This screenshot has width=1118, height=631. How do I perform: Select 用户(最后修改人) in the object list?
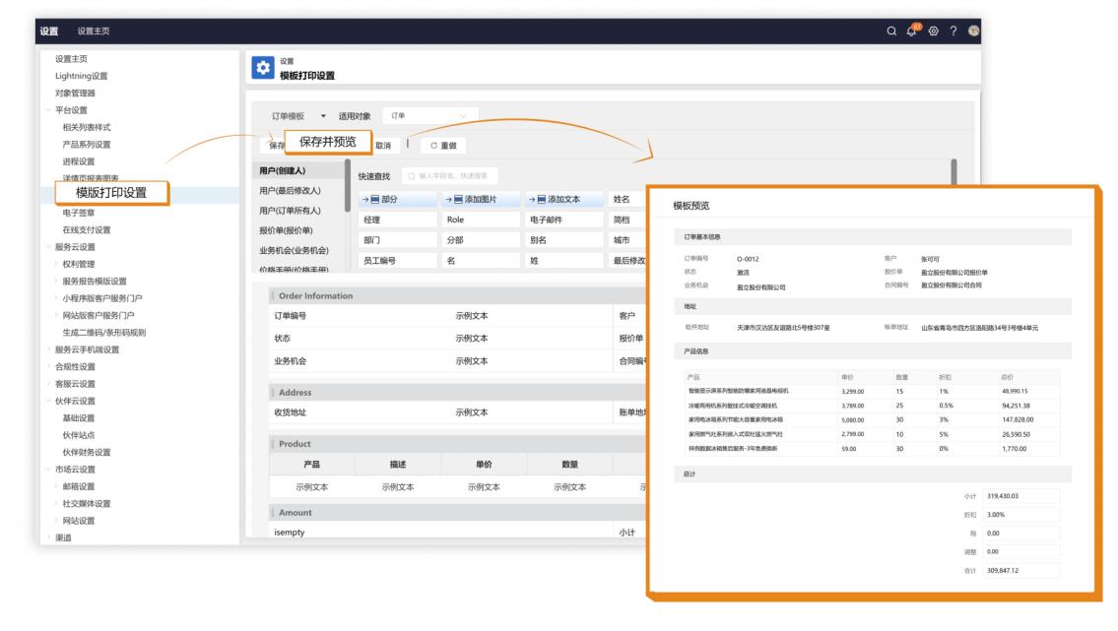(x=290, y=190)
